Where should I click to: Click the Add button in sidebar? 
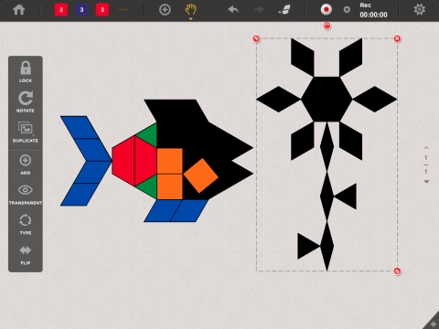click(x=26, y=164)
